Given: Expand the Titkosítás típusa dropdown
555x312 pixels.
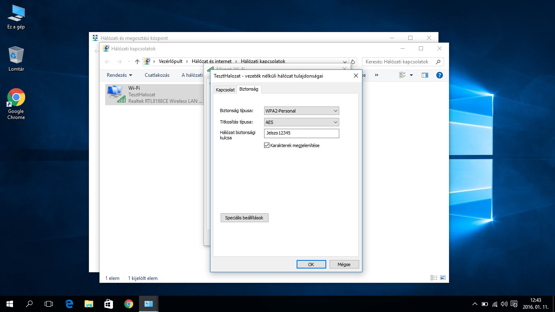Looking at the screenshot, I should tap(301, 122).
